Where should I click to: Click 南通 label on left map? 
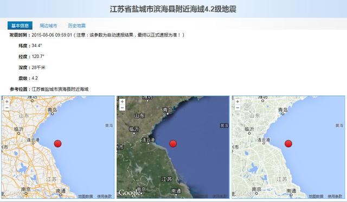click(60, 191)
